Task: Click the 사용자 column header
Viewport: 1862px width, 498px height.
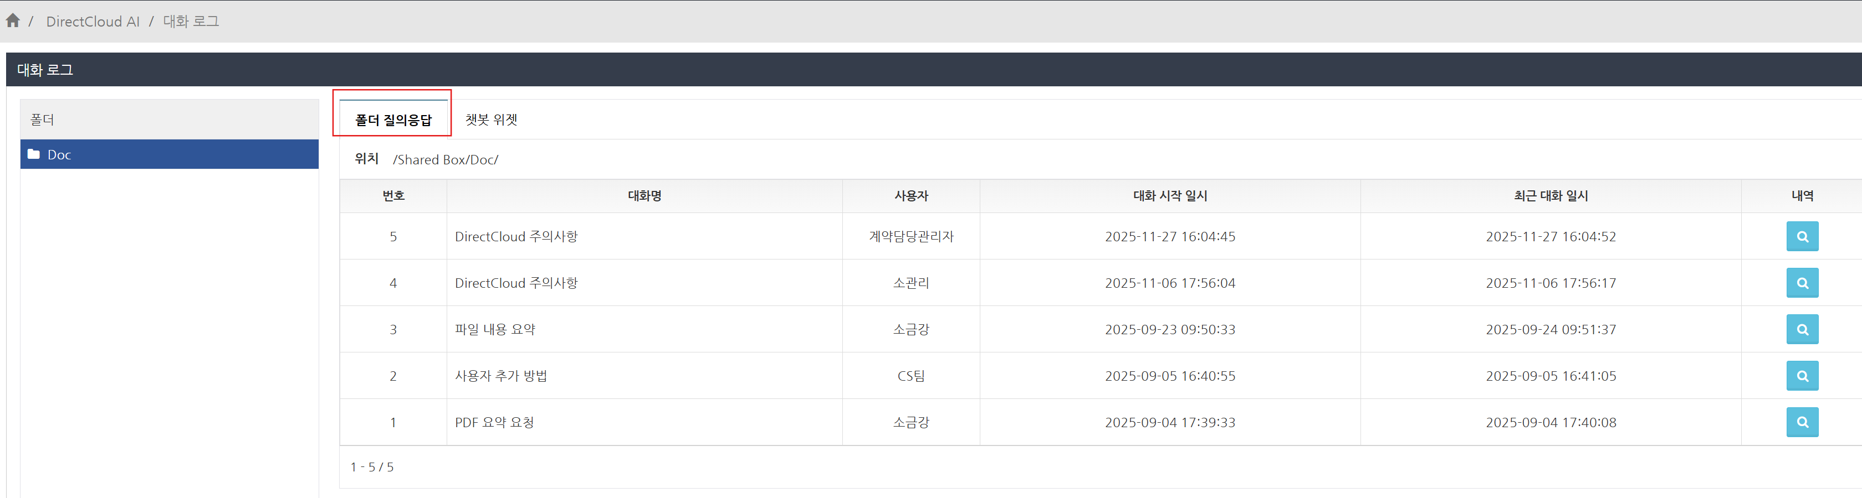Action: point(910,195)
